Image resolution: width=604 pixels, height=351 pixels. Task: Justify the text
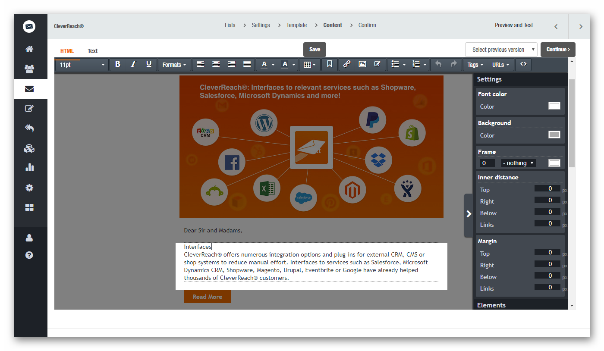coord(247,64)
